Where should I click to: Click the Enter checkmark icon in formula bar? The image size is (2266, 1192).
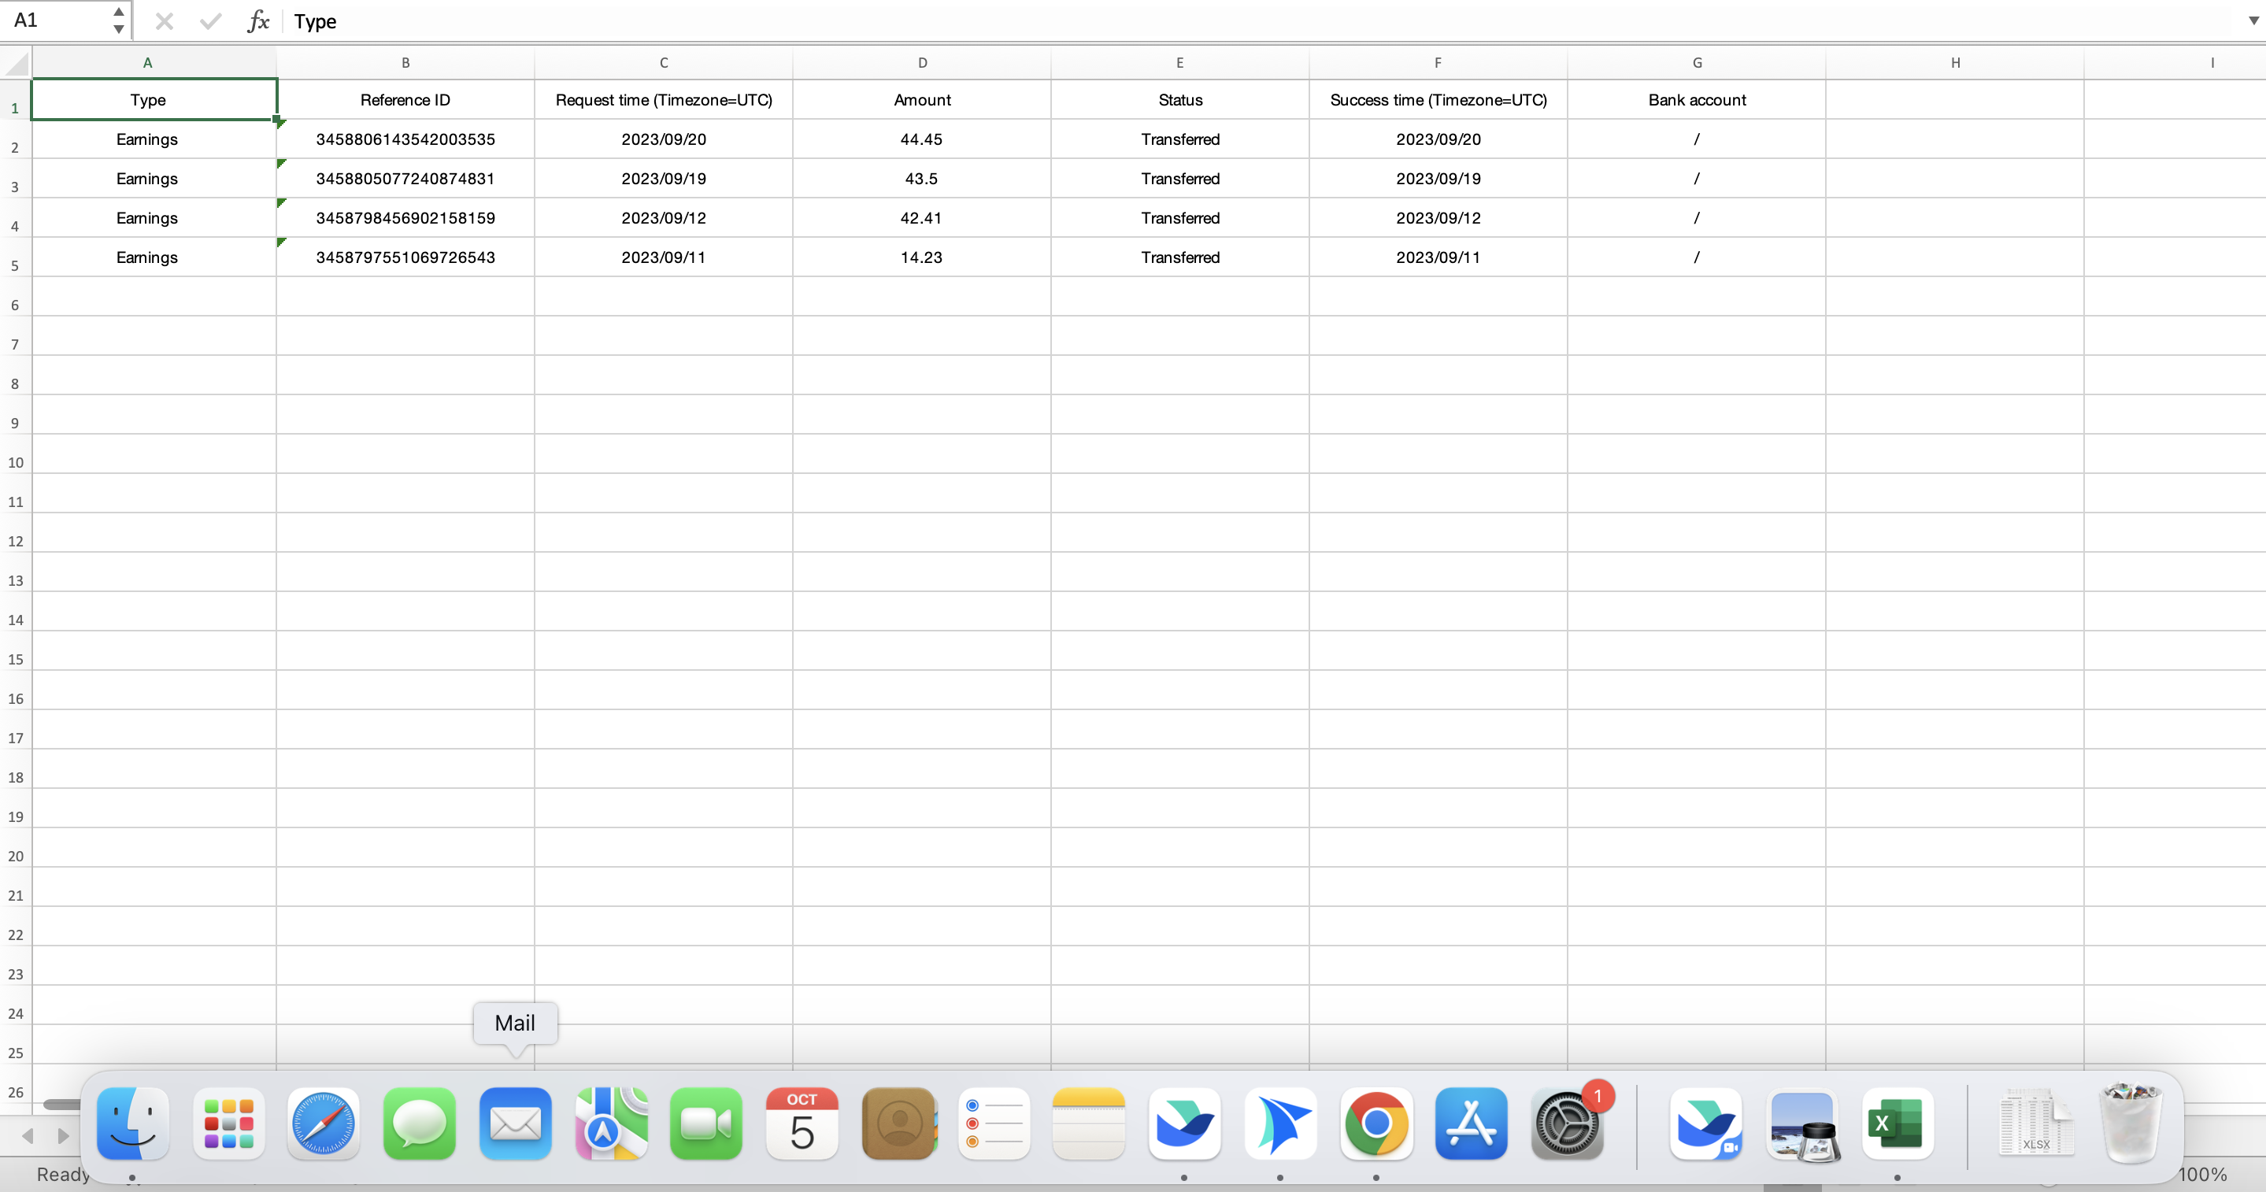tap(210, 21)
